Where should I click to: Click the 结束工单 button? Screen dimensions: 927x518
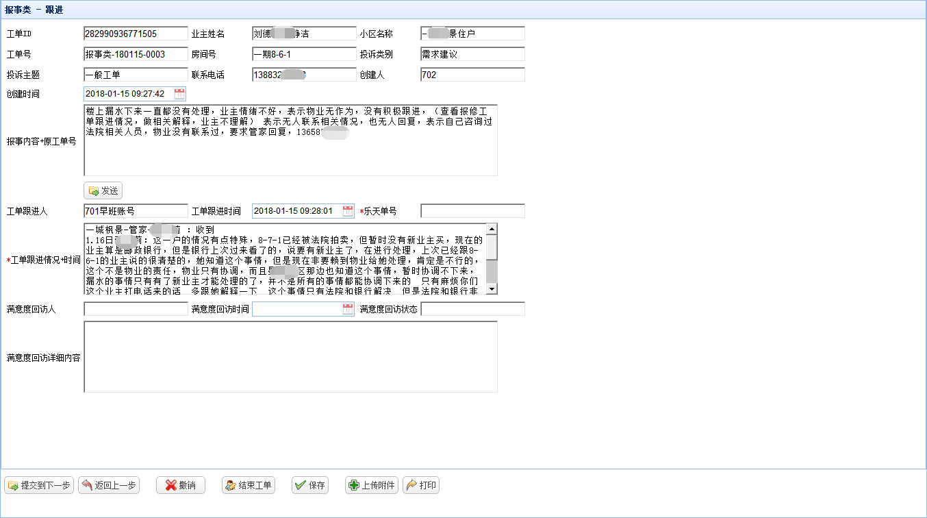pyautogui.click(x=249, y=486)
